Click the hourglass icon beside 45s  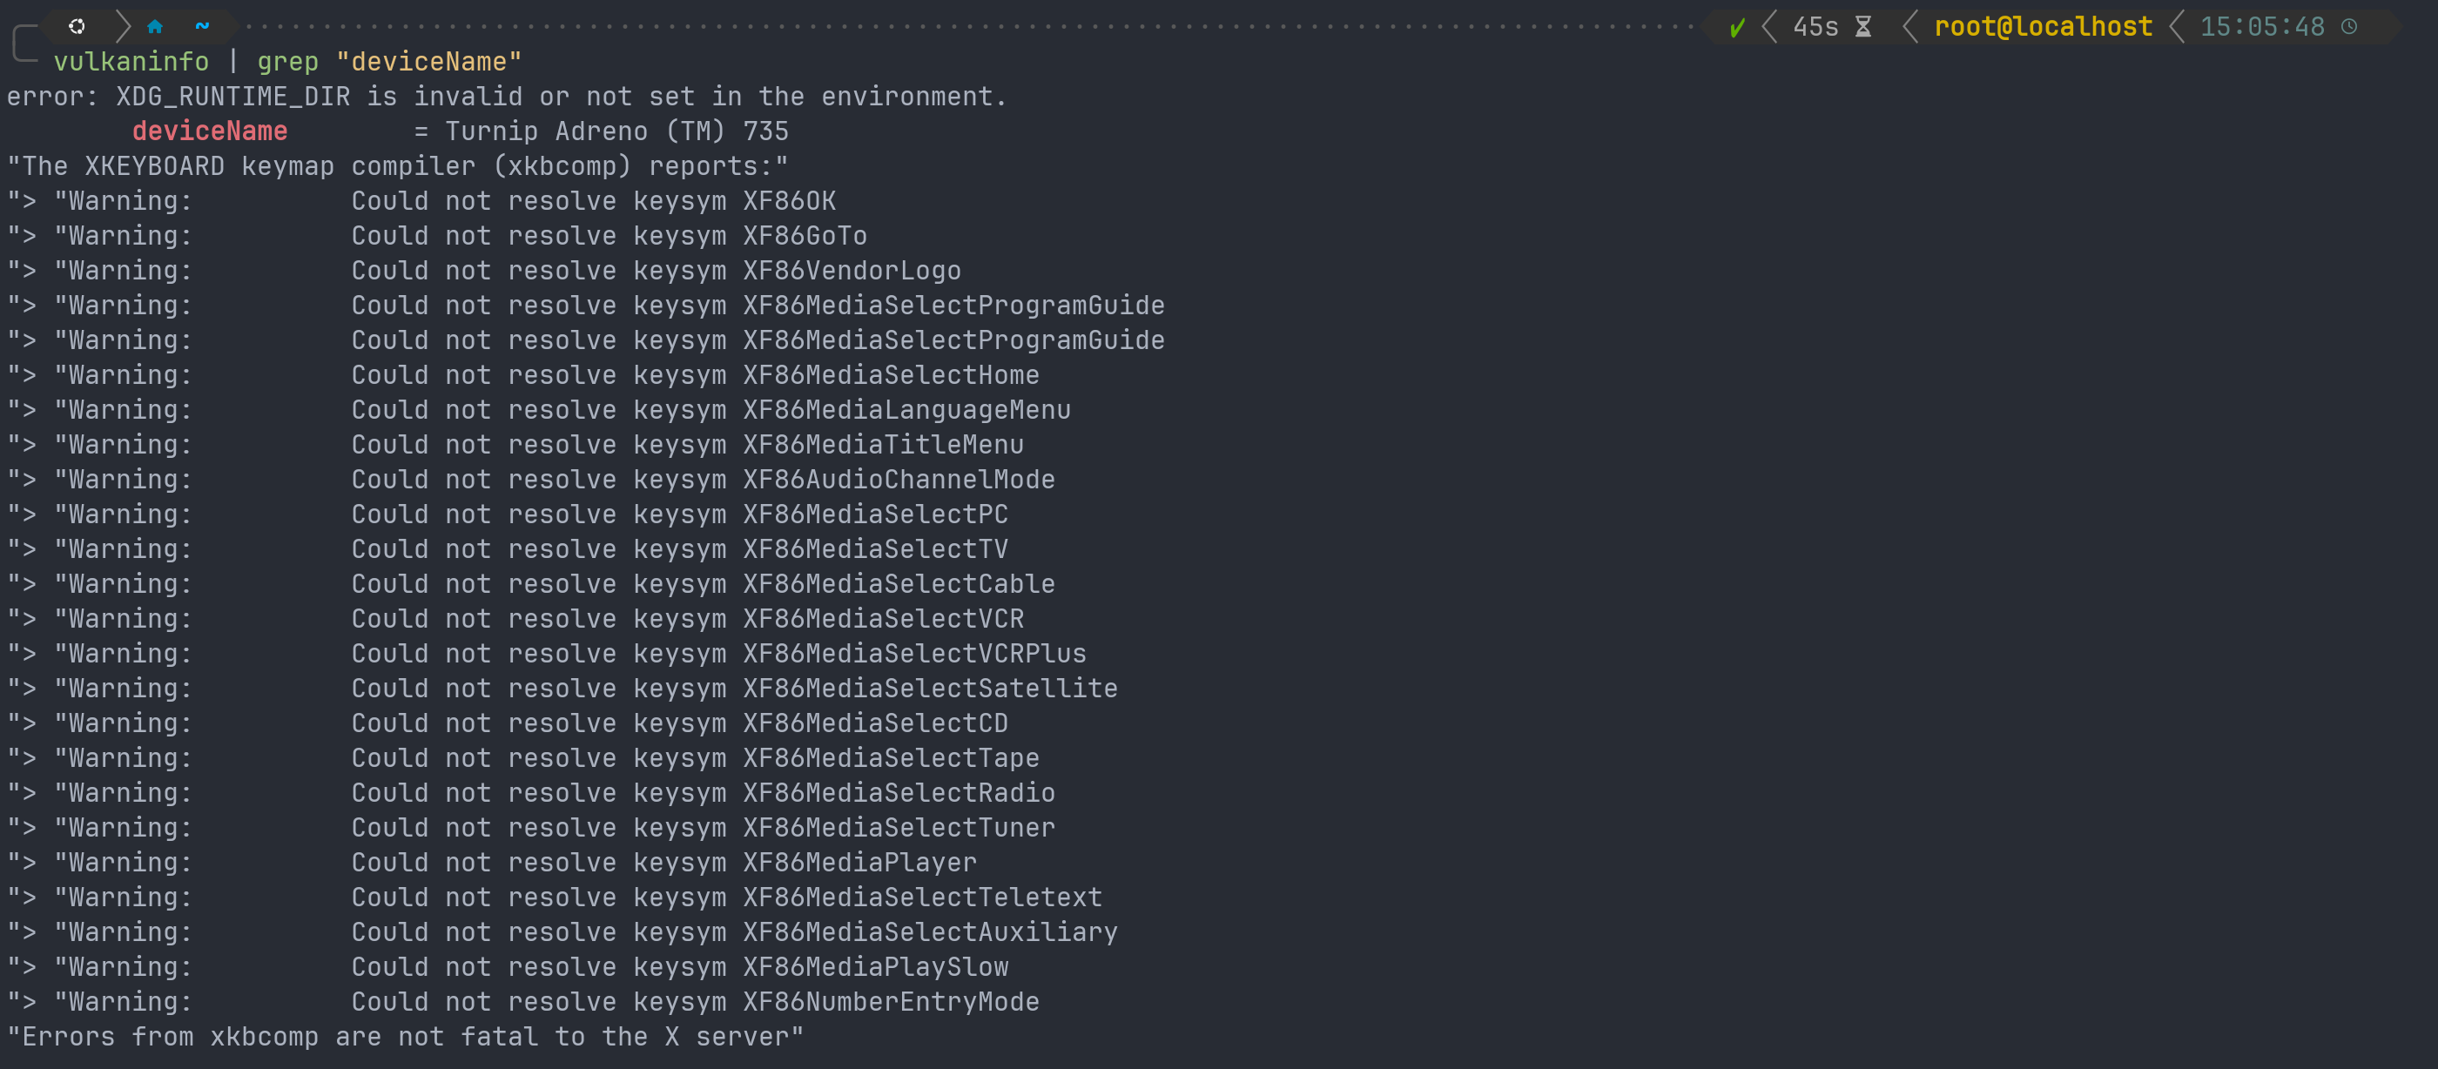point(1862,26)
